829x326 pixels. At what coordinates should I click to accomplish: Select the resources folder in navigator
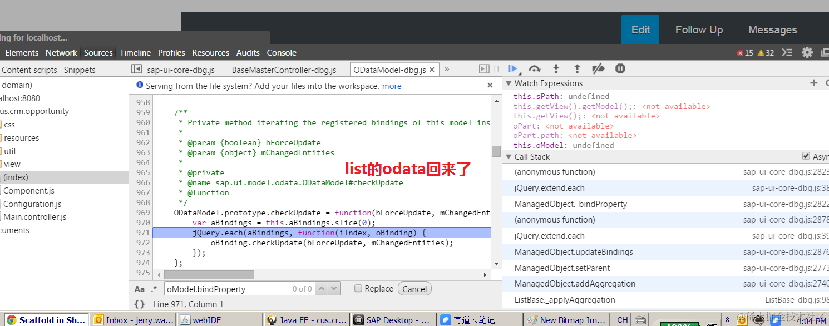(x=22, y=138)
